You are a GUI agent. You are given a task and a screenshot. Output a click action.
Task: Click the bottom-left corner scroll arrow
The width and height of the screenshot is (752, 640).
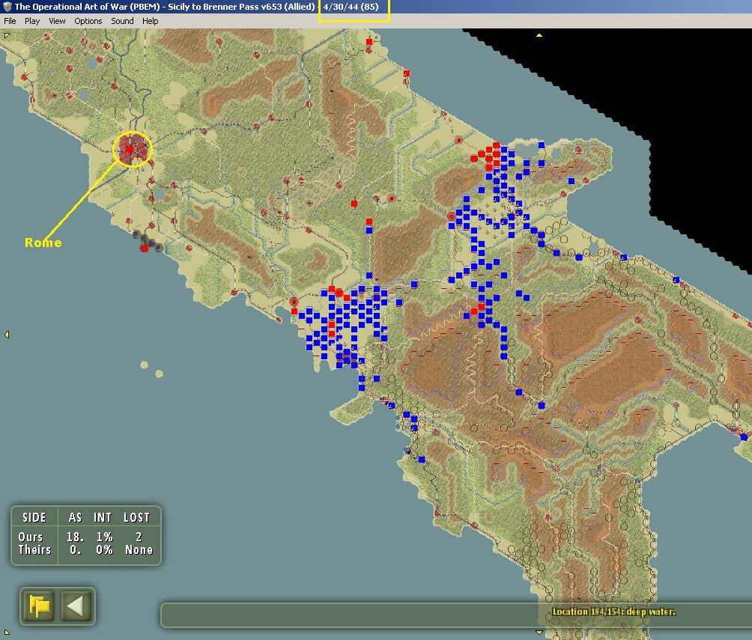click(x=7, y=633)
